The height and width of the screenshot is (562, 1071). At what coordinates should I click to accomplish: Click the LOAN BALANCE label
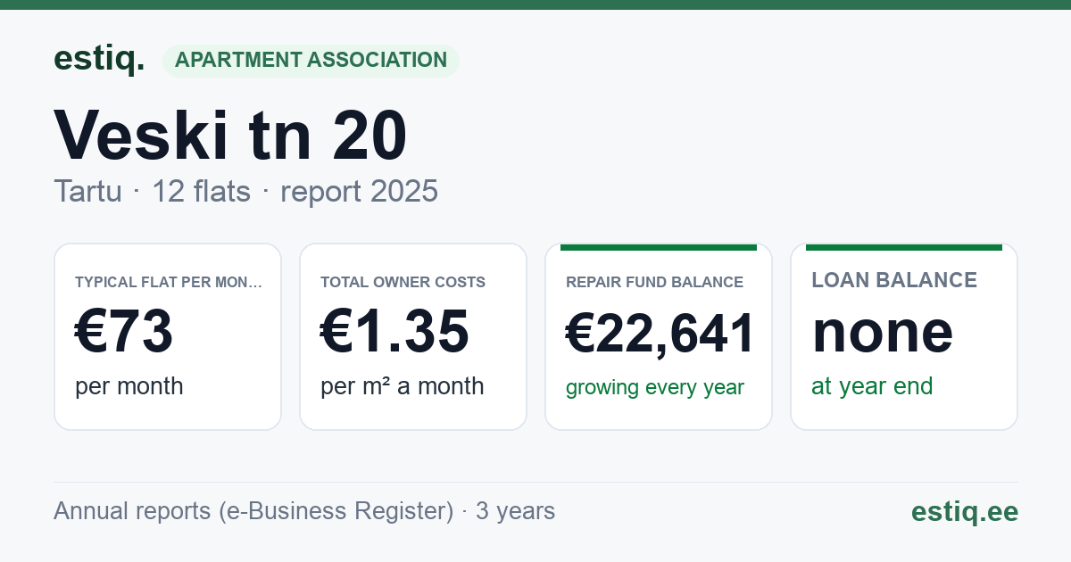tap(894, 280)
